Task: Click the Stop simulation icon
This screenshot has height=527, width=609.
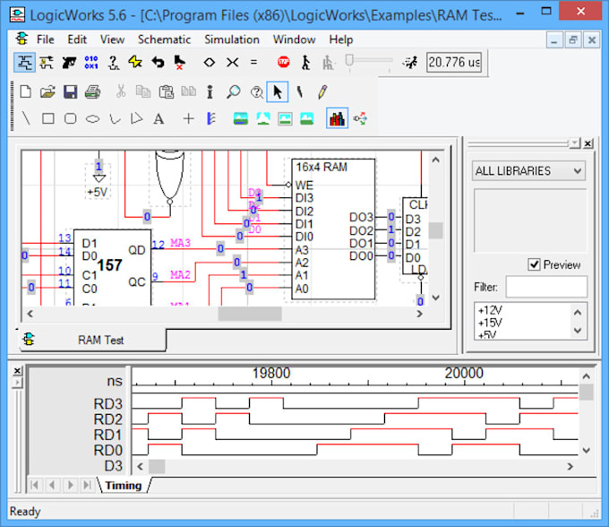Action: click(x=284, y=62)
